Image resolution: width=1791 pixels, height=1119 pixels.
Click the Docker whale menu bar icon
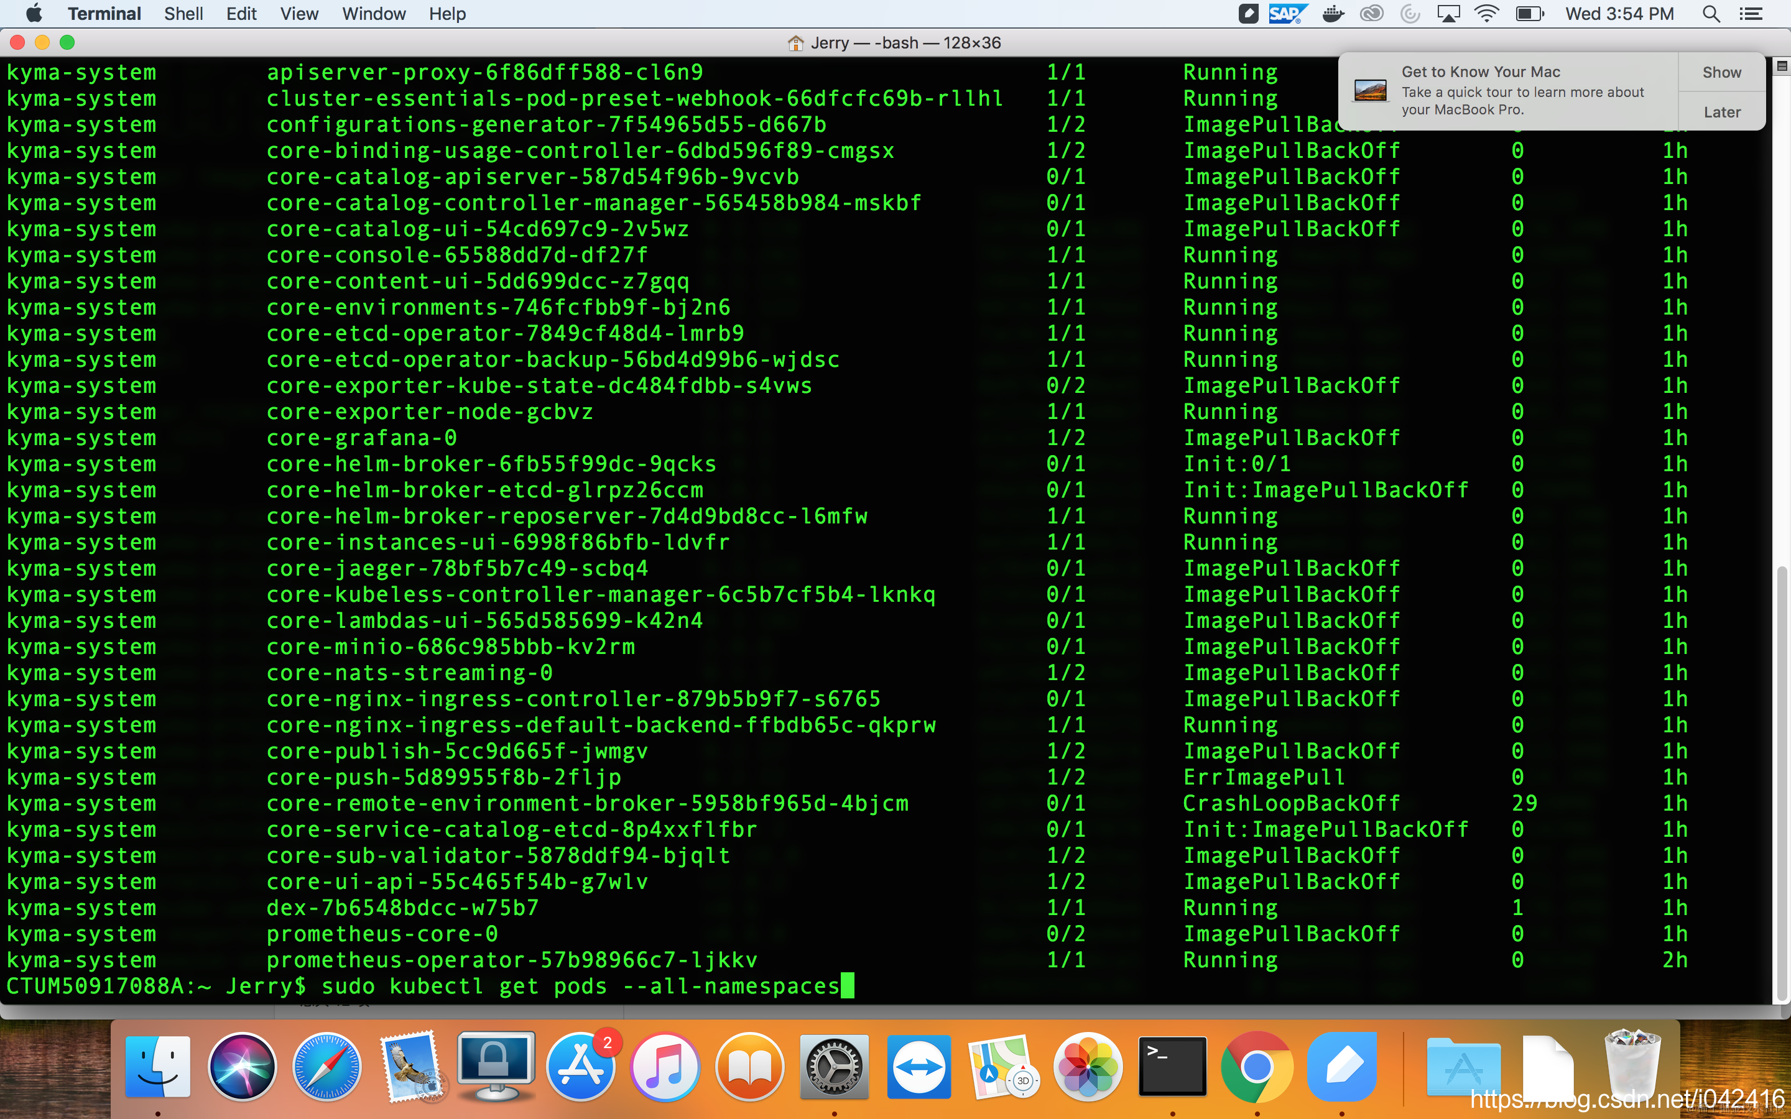tap(1333, 13)
